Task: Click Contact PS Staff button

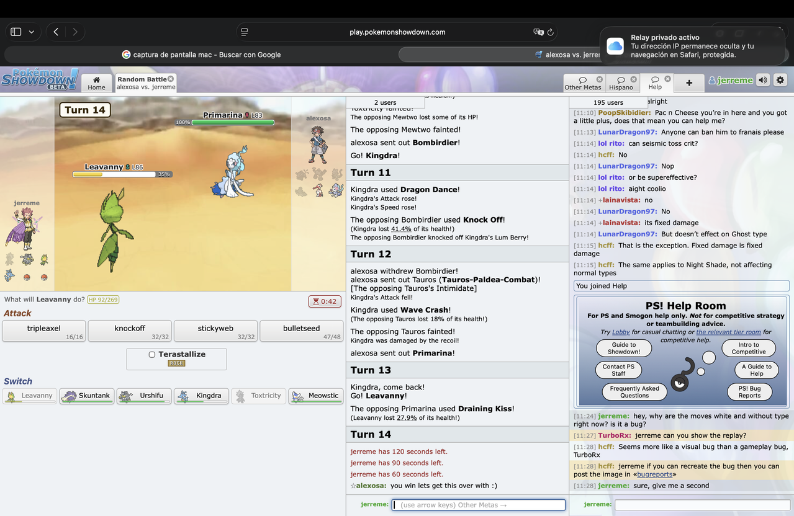Action: (x=618, y=370)
